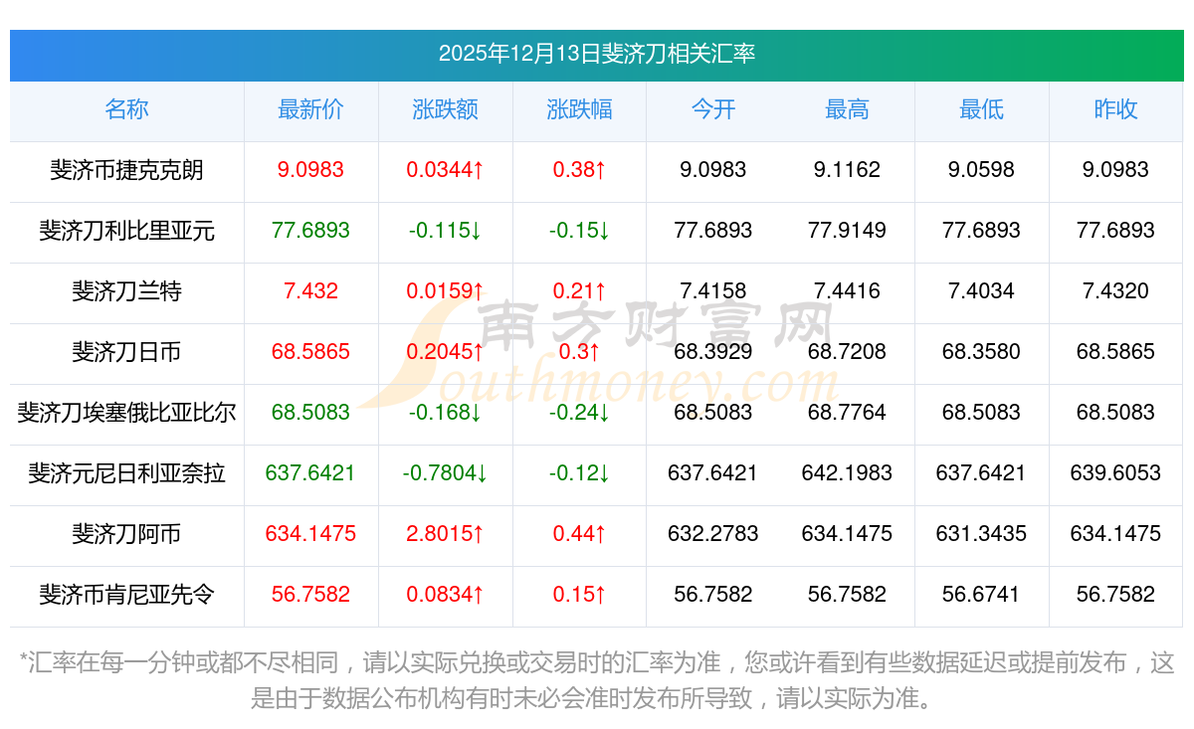Click the row name 斐济刀日币
This screenshot has width=1194, height=729.
(x=126, y=352)
